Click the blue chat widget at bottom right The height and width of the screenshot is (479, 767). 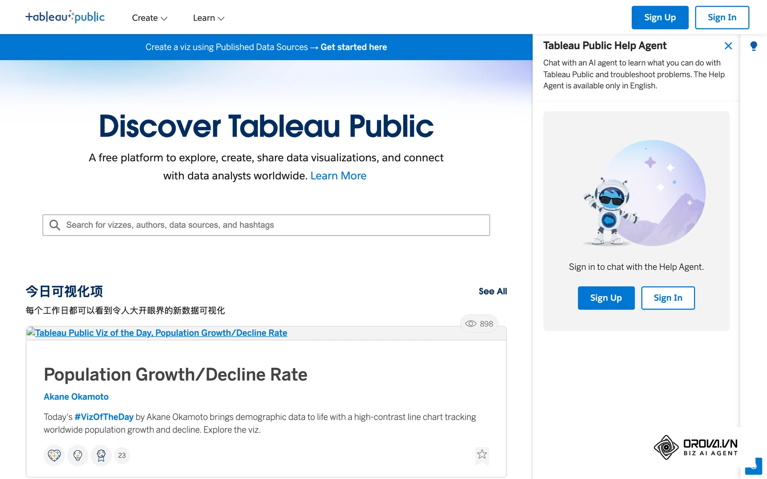(754, 466)
